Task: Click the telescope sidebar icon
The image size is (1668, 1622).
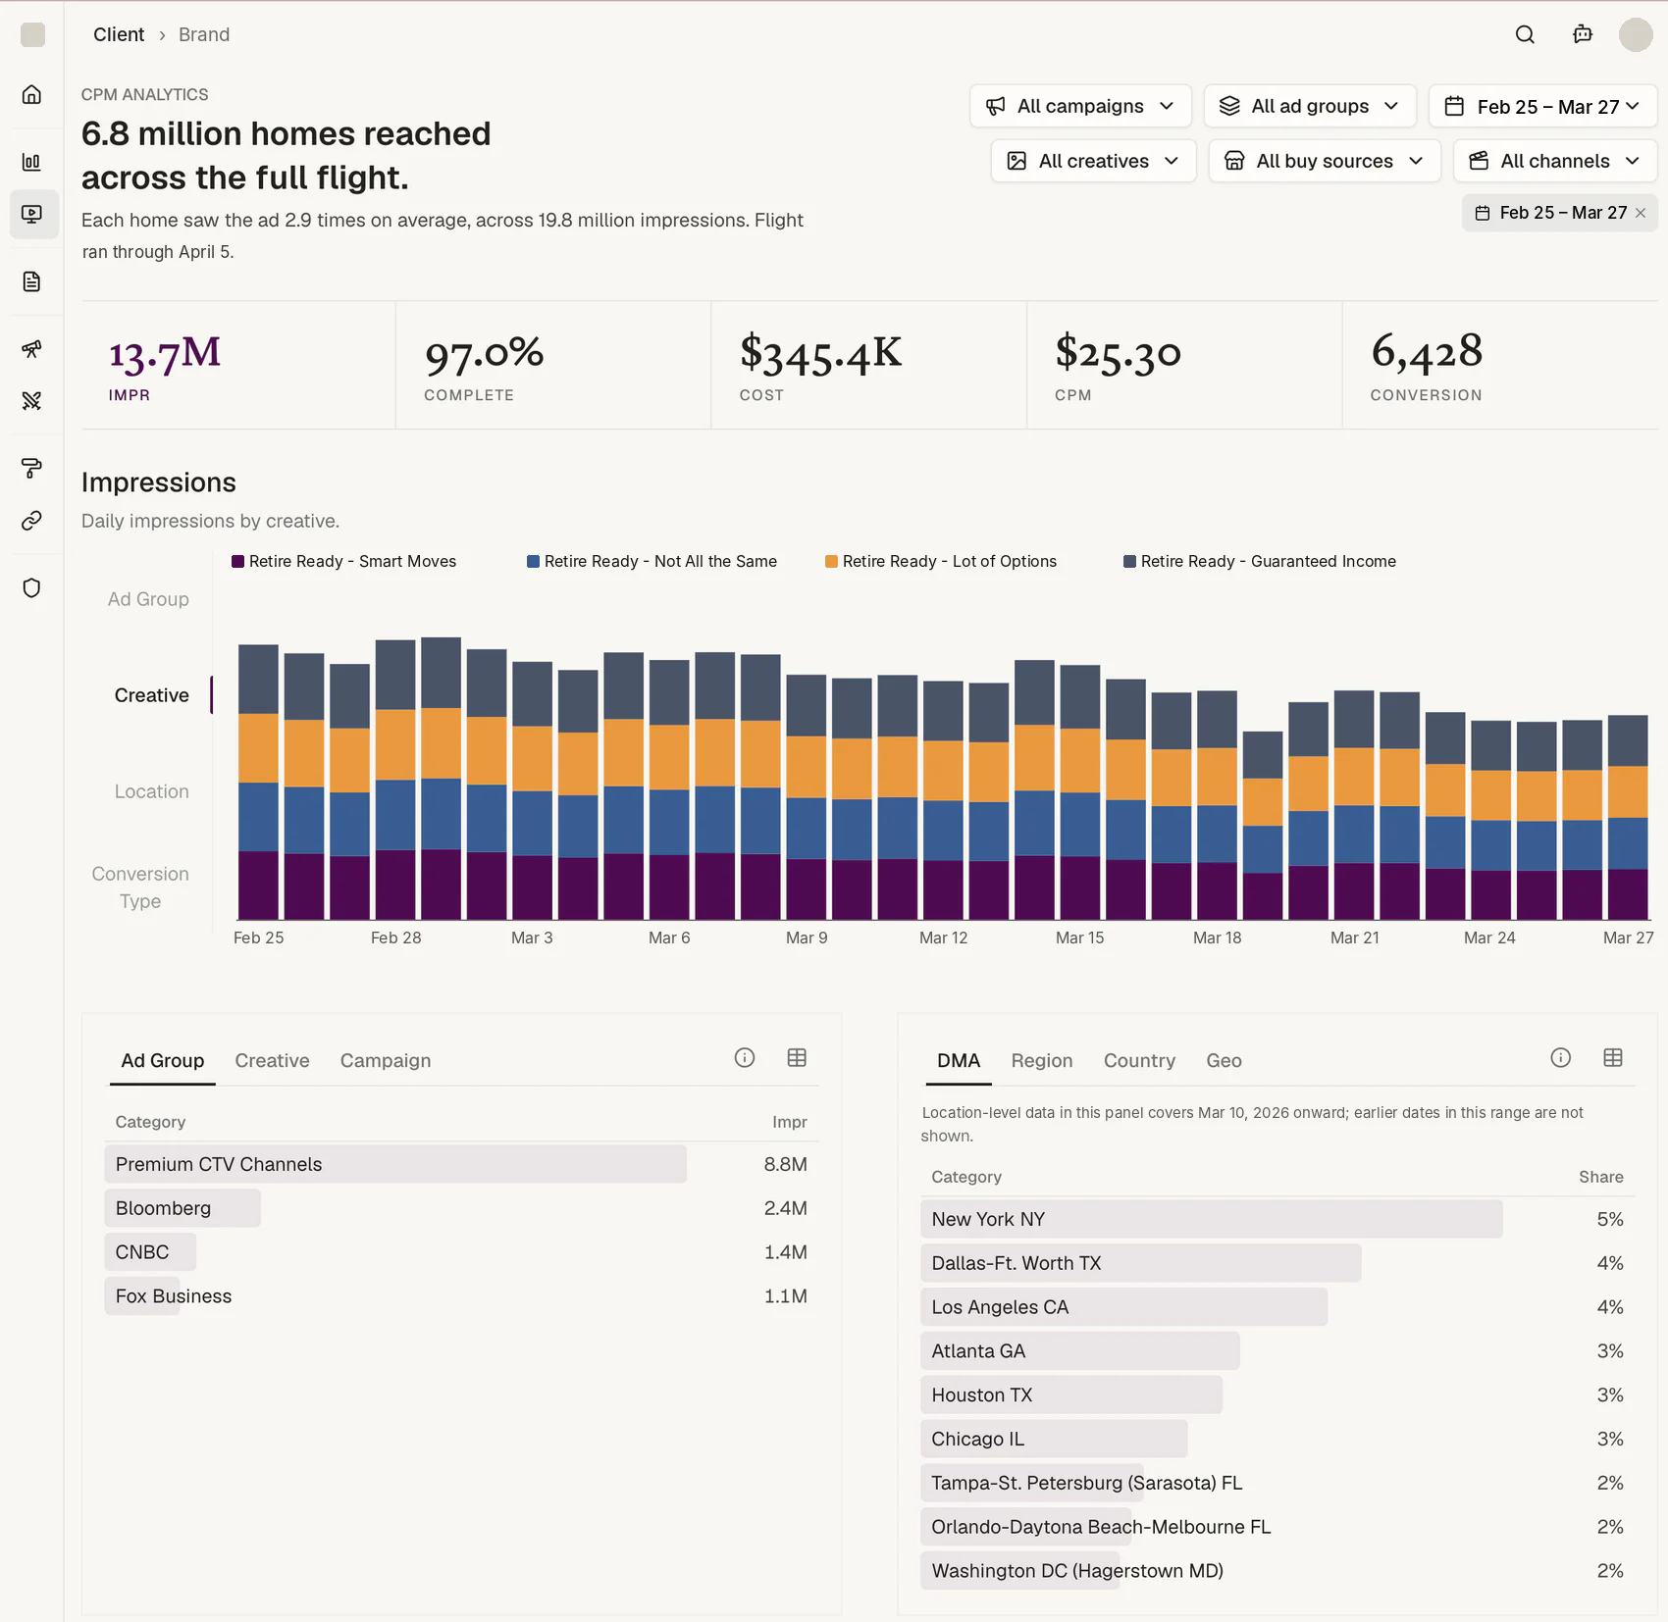Action: click(31, 349)
